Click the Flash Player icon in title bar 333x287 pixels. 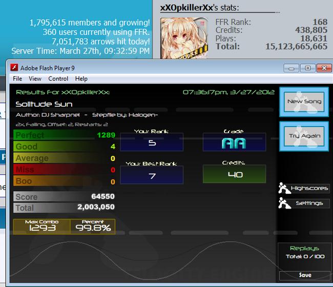point(14,68)
